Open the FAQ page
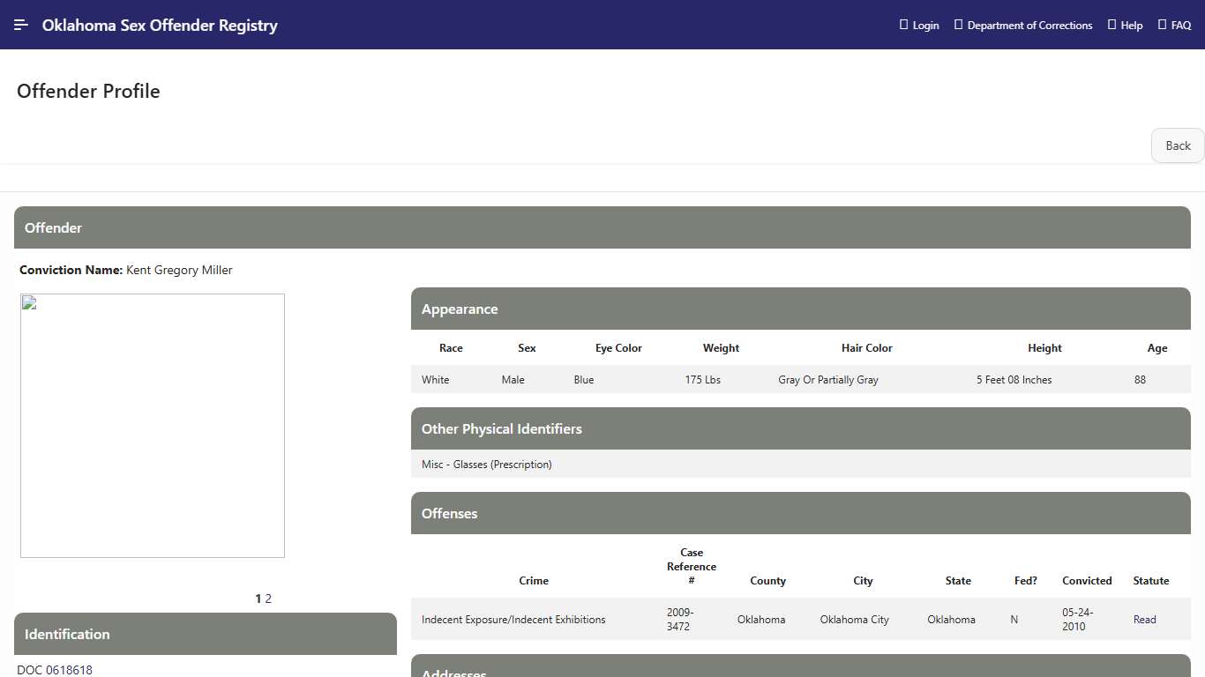 [1174, 26]
